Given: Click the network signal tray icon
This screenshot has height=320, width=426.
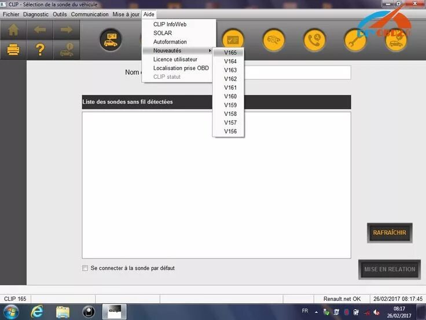Looking at the screenshot, I should [366, 312].
